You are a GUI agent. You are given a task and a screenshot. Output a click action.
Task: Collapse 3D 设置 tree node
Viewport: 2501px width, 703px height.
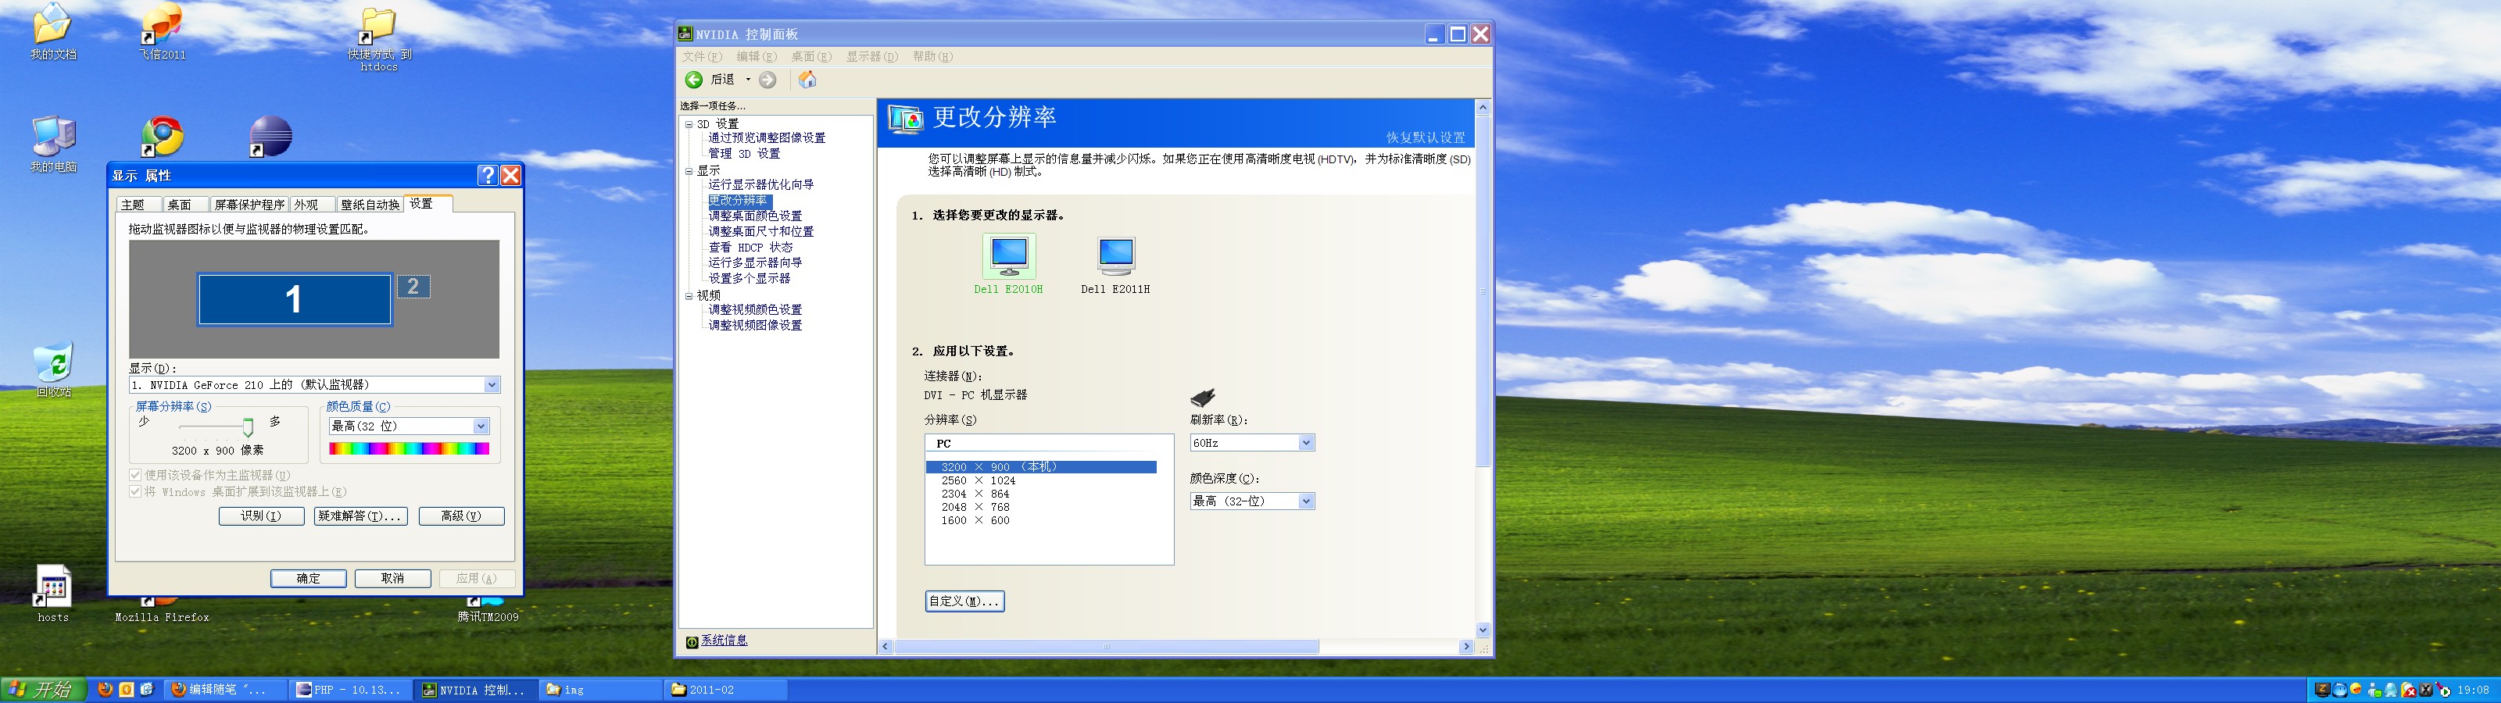click(x=689, y=124)
